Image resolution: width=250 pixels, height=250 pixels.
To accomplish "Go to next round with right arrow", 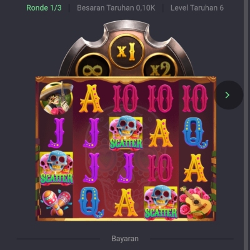I will (x=229, y=95).
